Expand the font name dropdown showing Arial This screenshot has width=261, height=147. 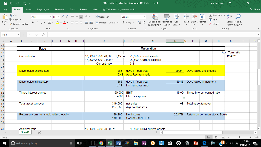pyautogui.click(x=51, y=17)
